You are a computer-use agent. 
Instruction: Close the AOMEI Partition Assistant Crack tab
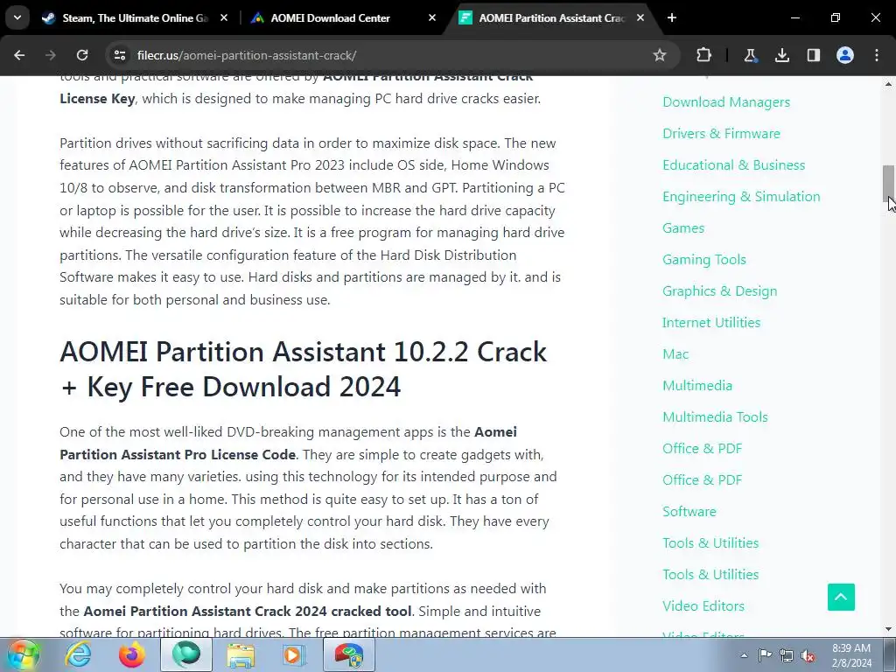(x=640, y=17)
